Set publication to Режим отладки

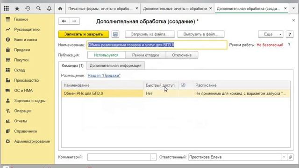click(145, 55)
